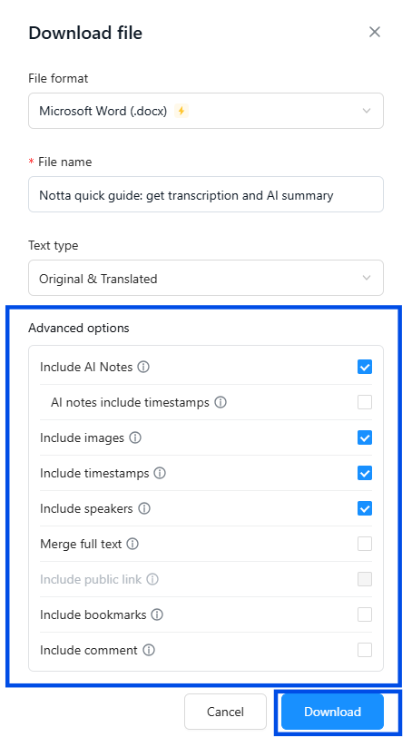Check the Merge full text box
This screenshot has width=412, height=747.
click(365, 544)
